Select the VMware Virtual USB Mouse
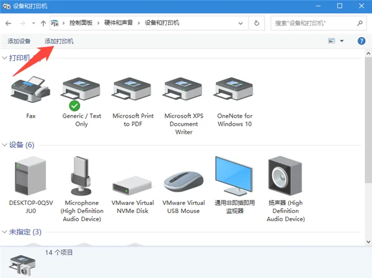 184,180
